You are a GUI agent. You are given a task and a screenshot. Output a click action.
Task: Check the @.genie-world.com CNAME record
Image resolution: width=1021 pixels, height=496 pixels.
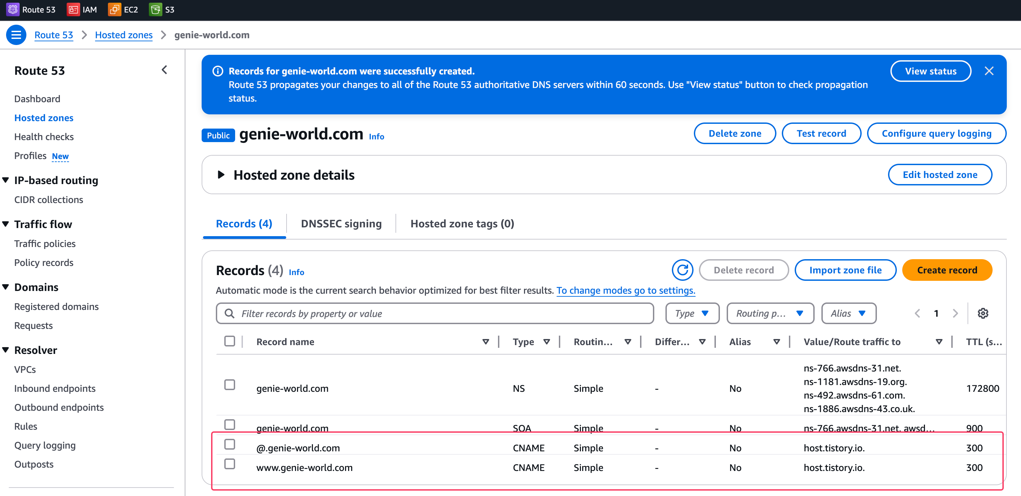[x=229, y=445]
